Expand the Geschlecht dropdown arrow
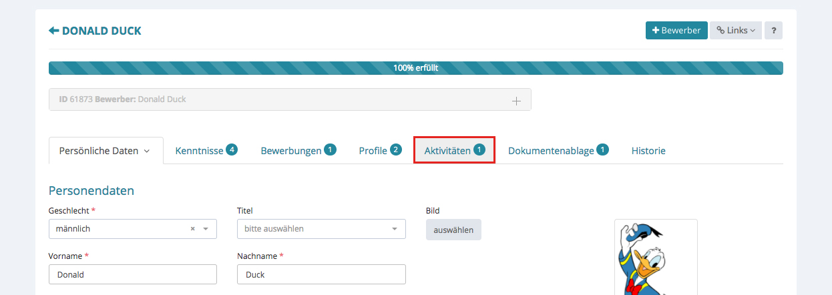The width and height of the screenshot is (832, 295). coord(206,229)
